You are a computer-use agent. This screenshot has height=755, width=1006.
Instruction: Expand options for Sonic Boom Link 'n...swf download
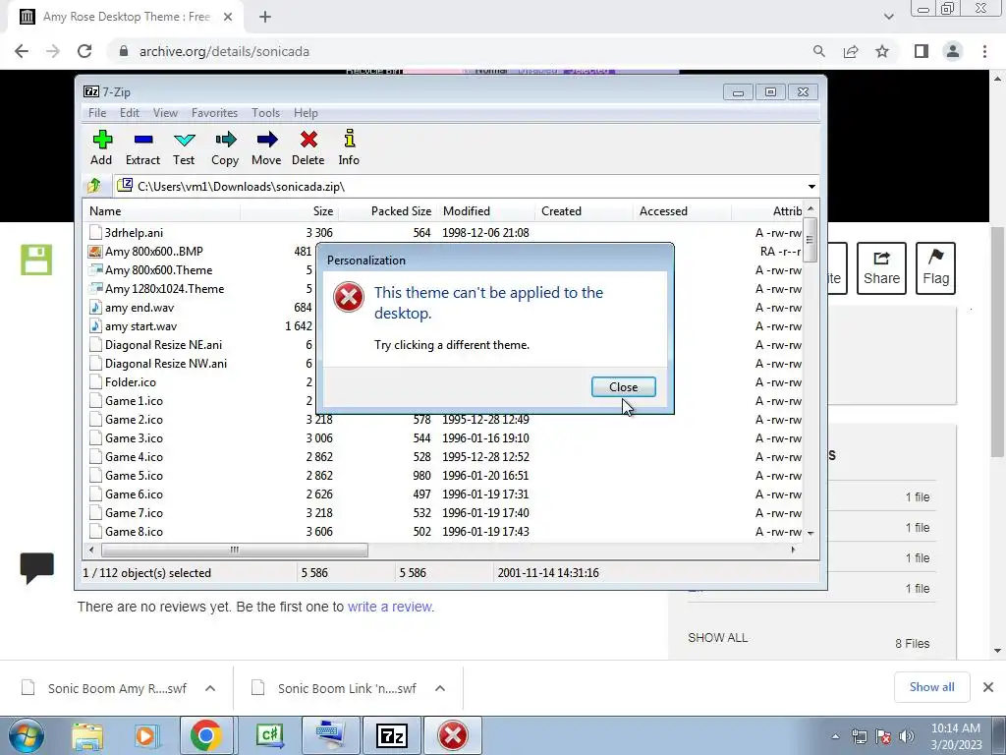pyautogui.click(x=440, y=688)
